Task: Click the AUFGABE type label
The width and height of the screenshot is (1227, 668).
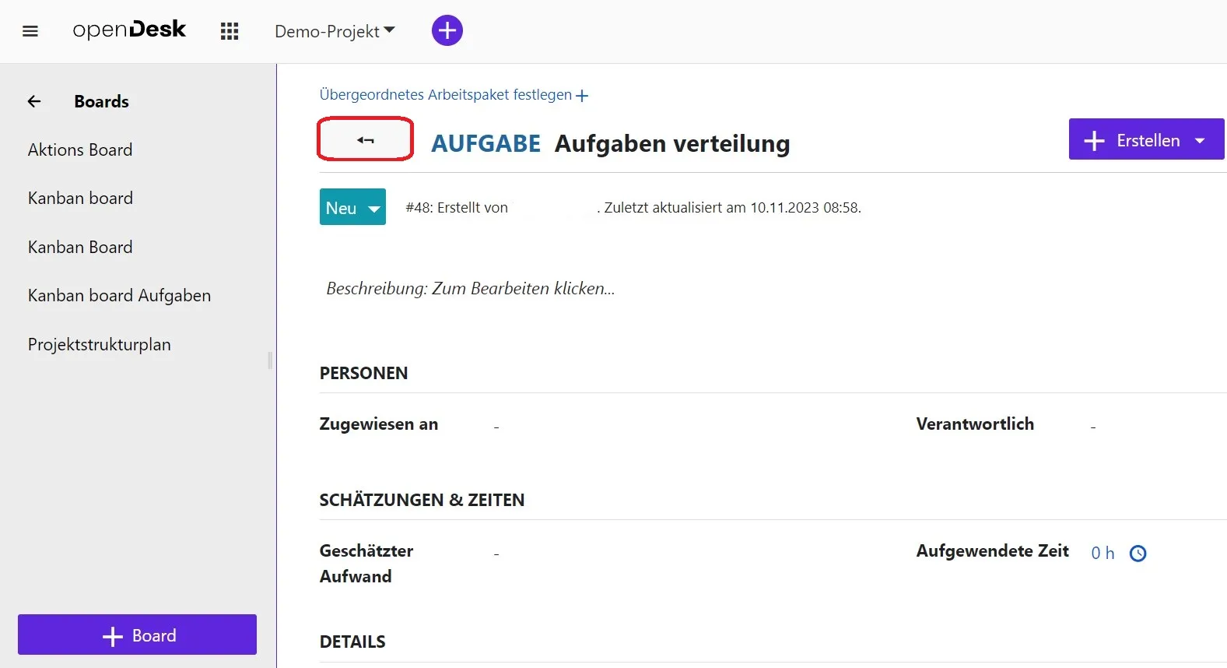Action: pos(486,143)
